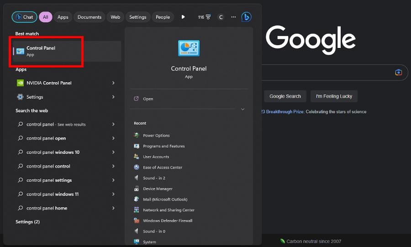Show more filters with the play arrow

[183, 17]
